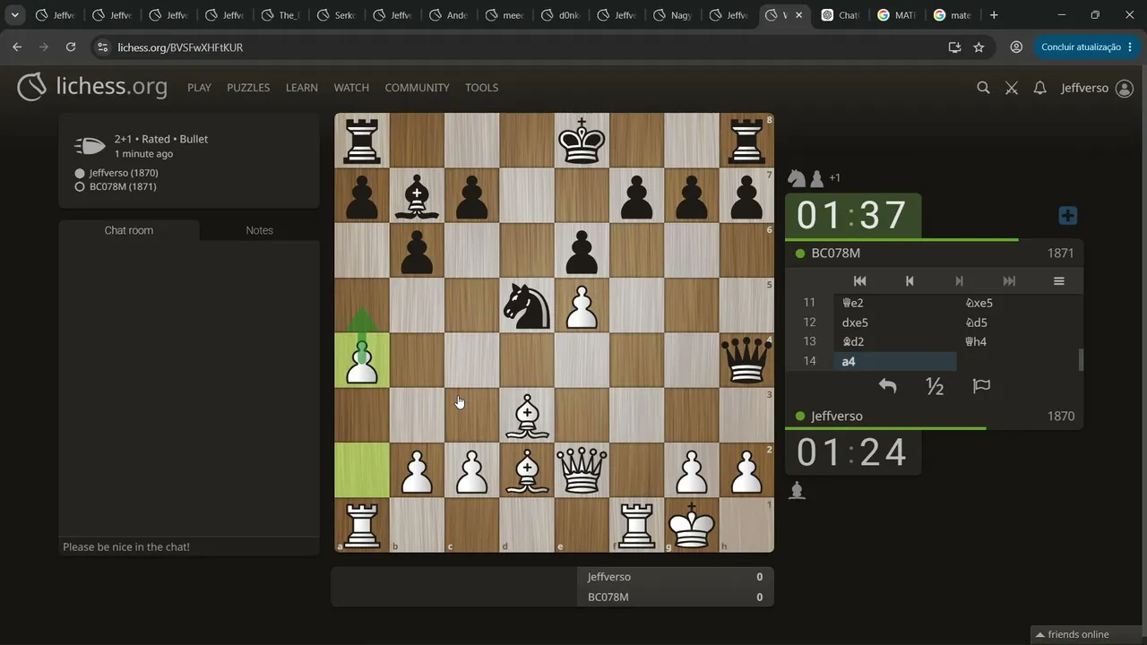This screenshot has height=645, width=1147.
Task: Open a new browser tab
Action: tap(993, 15)
